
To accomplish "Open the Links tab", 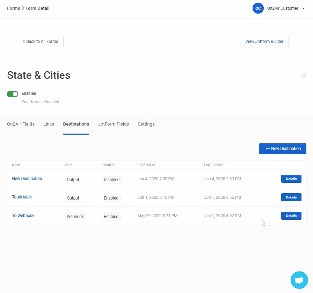I will [49, 124].
